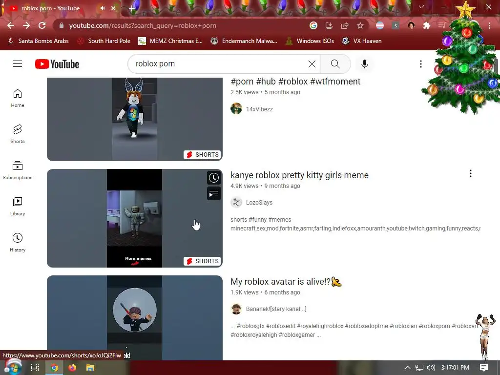Open YouTube settings three-dot menu
This screenshot has width=500, height=375.
(420, 64)
